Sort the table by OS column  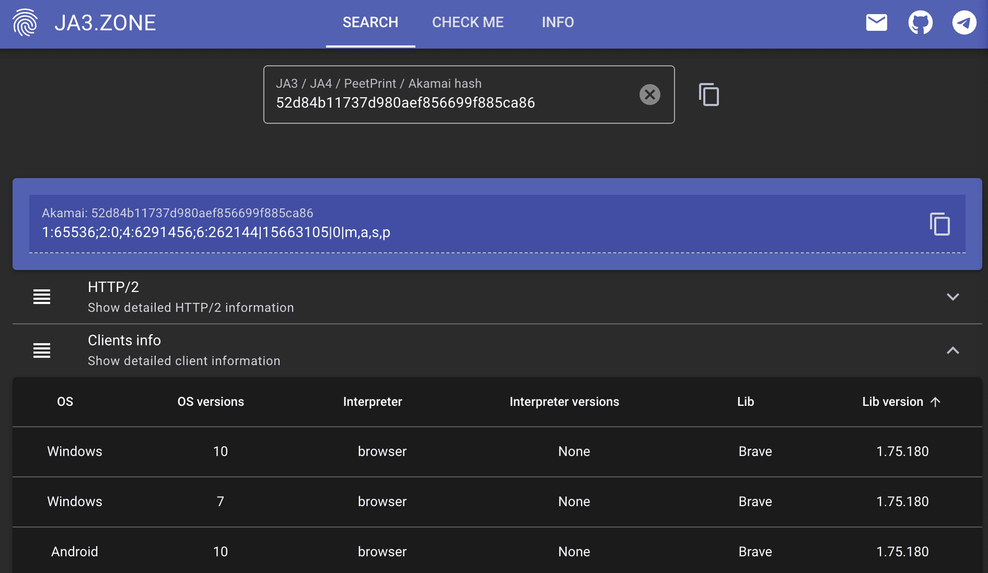65,402
